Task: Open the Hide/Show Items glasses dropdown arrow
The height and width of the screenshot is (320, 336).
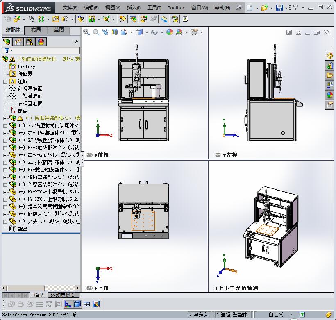Action: point(162,33)
